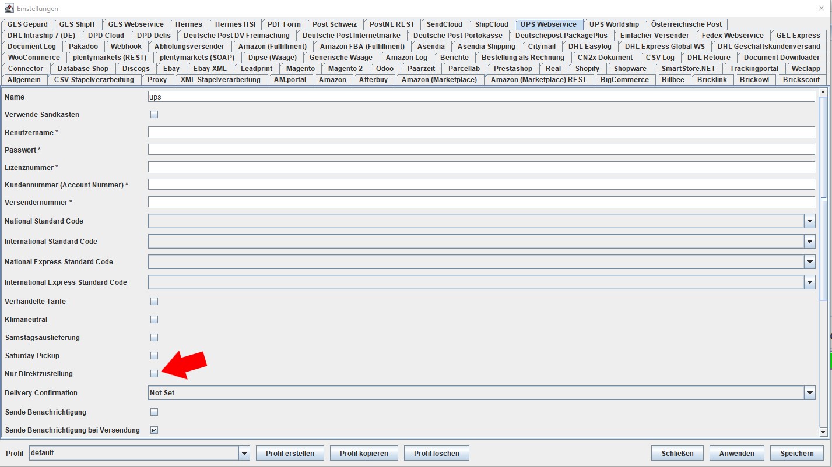Click the Profil erstellen button
Viewport: 832px width, 467px height.
pyautogui.click(x=290, y=454)
